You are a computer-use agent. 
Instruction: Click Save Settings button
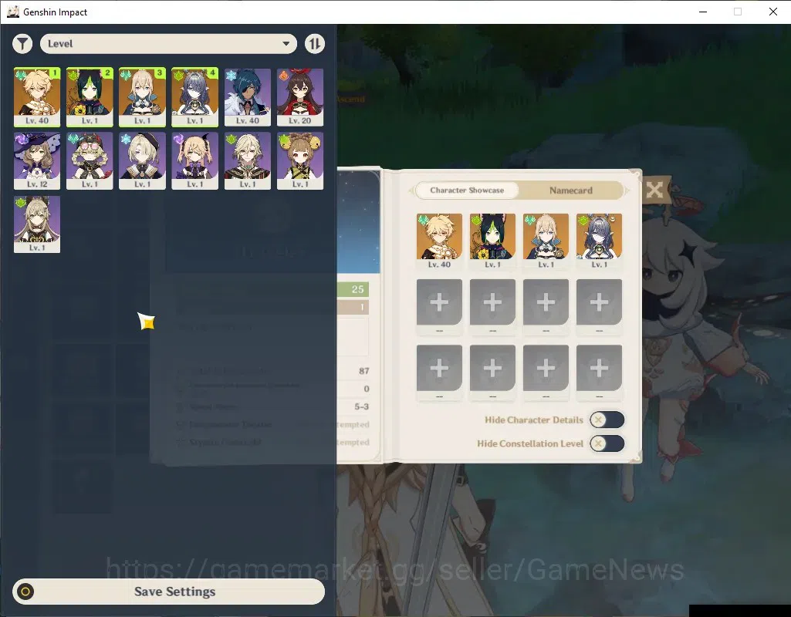168,592
